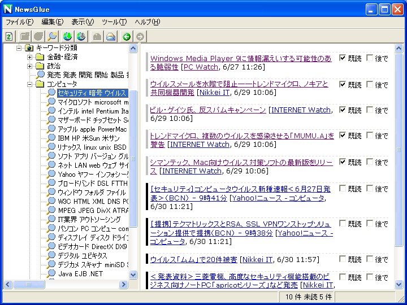Open the 表示(V) menu
Screen dimensions: 407x305
83,22
